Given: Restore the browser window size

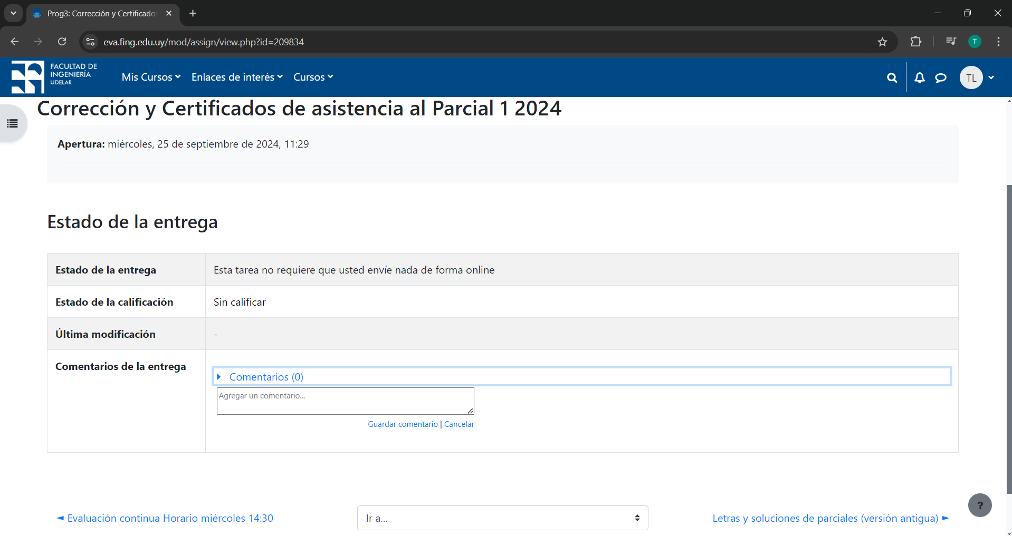Looking at the screenshot, I should click(x=967, y=13).
